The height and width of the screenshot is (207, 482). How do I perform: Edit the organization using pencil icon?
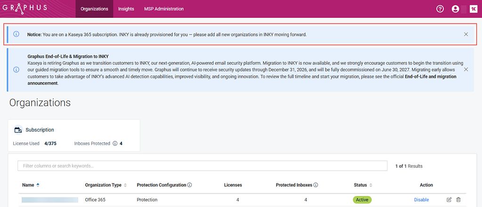[x=449, y=200]
